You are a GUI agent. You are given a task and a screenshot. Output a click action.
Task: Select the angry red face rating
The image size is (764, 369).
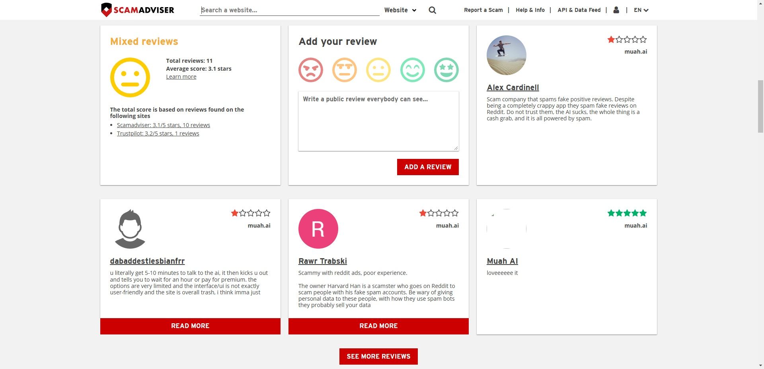click(311, 70)
